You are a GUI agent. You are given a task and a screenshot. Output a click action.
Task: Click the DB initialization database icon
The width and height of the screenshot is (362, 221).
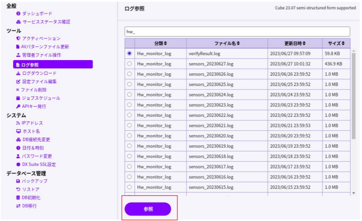tap(18, 198)
